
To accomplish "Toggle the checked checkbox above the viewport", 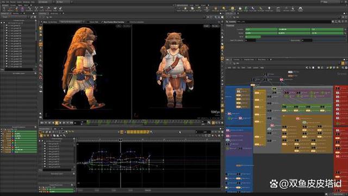I will [x=102, y=22].
